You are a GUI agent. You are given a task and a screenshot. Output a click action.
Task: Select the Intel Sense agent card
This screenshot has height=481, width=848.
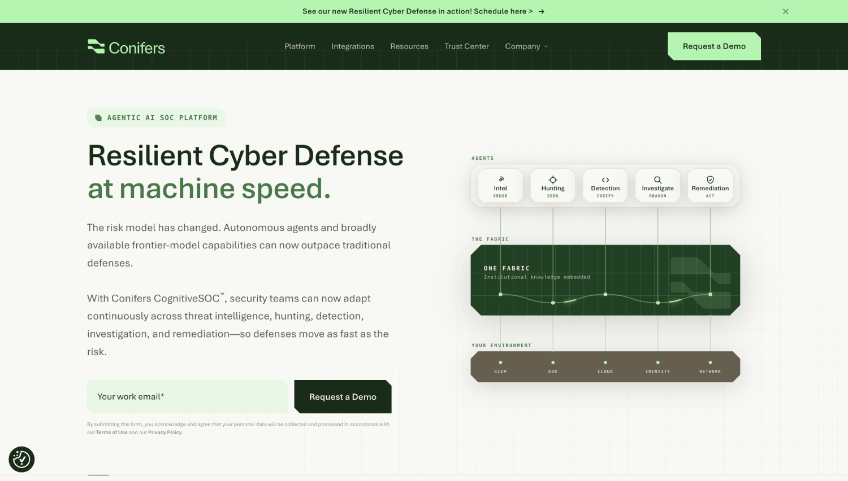tap(500, 186)
